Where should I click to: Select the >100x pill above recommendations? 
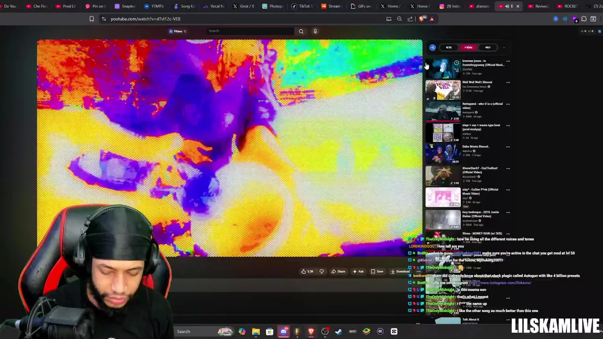[x=468, y=47]
